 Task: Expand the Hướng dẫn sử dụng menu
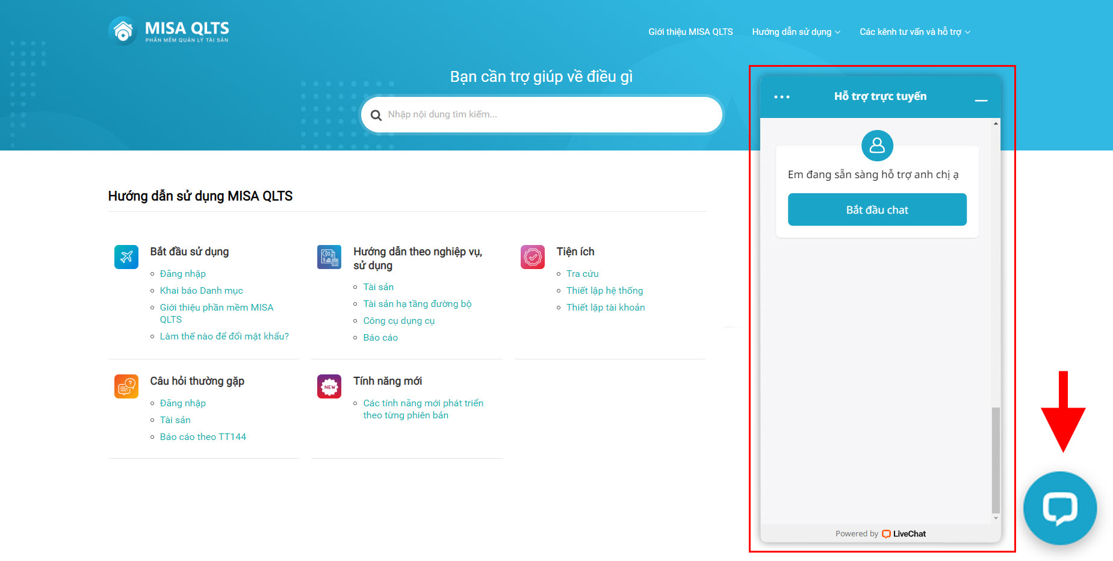point(796,32)
